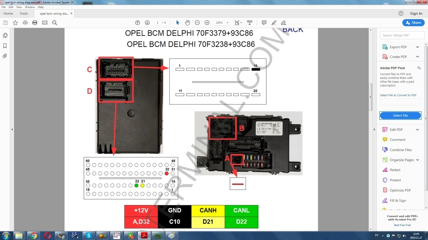
Task: Expand the Organize Pages chevron
Action: click(417, 160)
